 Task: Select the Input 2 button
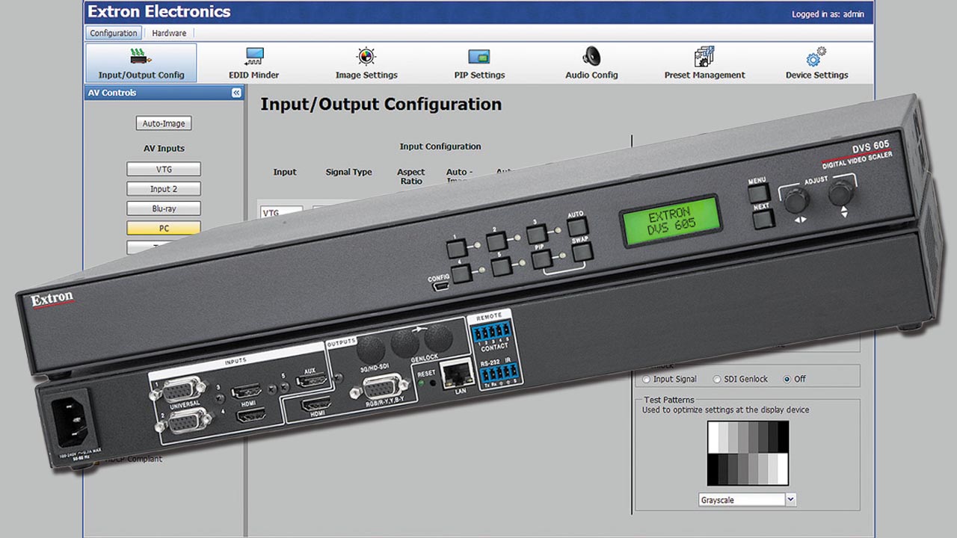[x=164, y=189]
